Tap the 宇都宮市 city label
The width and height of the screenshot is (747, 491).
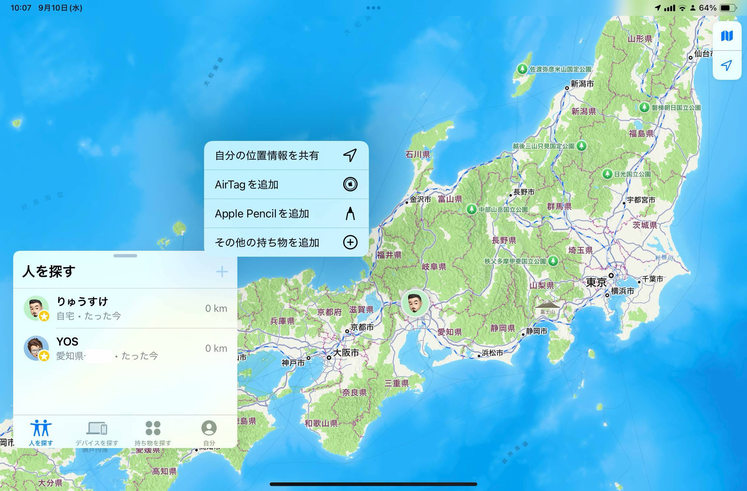click(641, 200)
